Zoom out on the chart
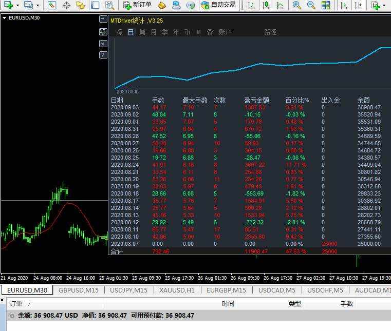 coord(311,5)
